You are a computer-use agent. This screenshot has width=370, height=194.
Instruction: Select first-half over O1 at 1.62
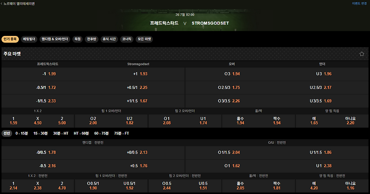pos(231,166)
